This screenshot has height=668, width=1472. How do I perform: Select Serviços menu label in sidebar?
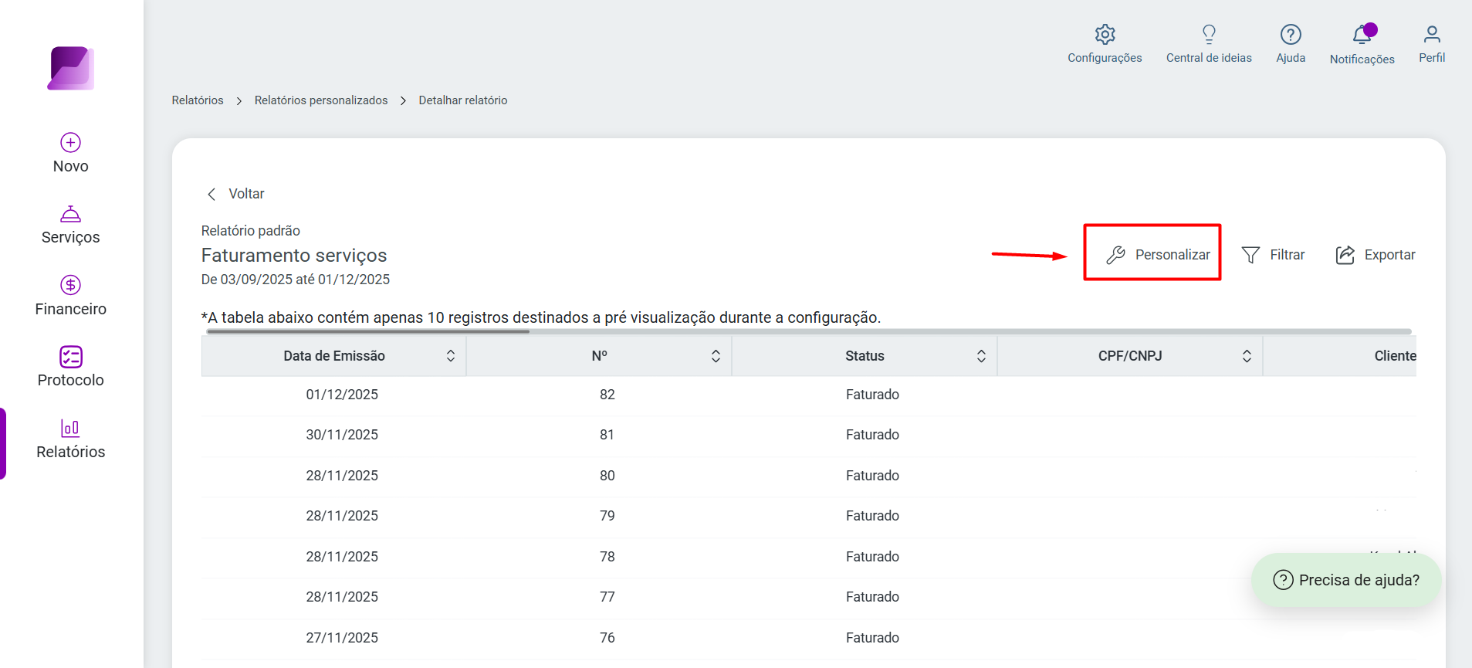point(70,237)
